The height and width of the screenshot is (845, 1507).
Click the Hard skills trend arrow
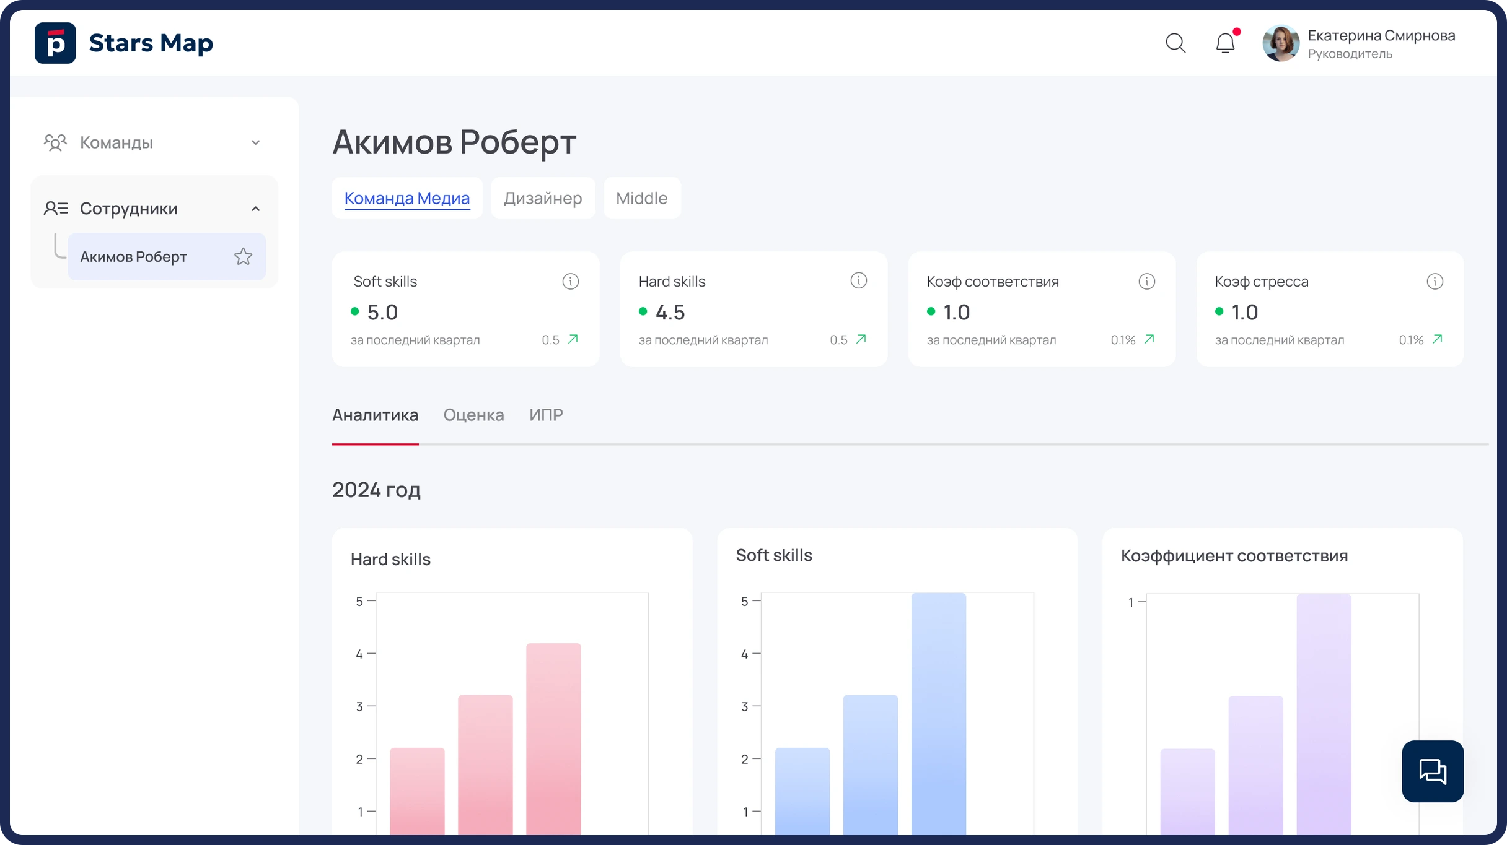click(861, 339)
